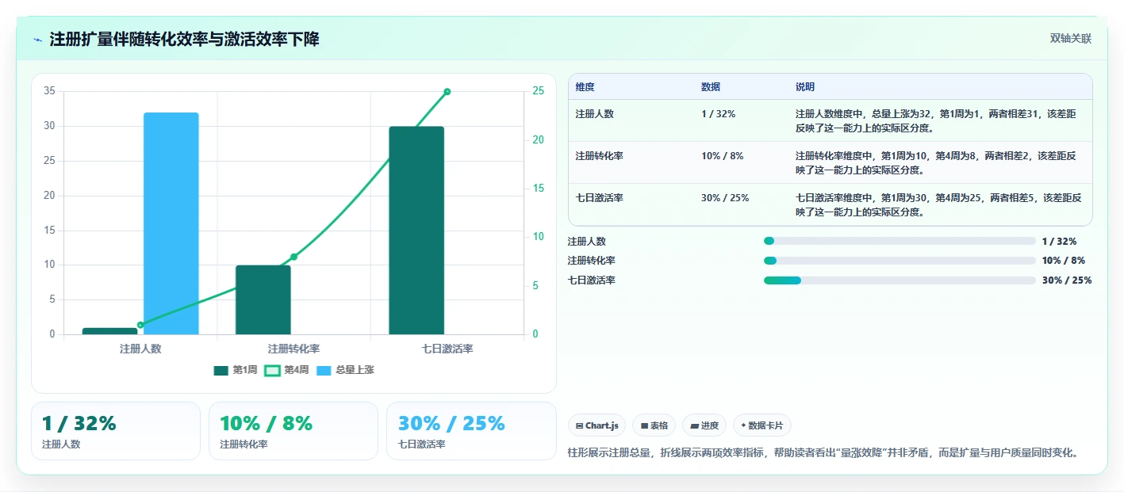Click the 数据卡片 tag

click(x=762, y=425)
